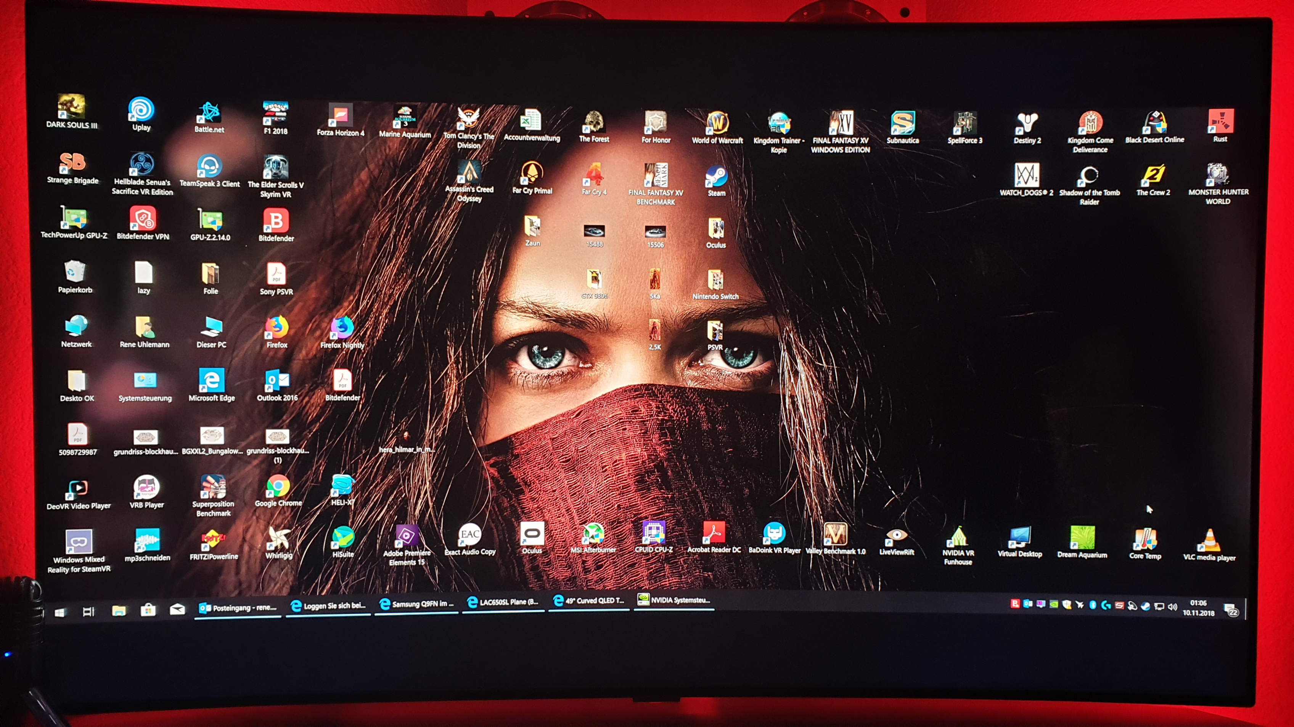Switch to the Posteingang Outlook taskbar window
This screenshot has height=727, width=1294.
[238, 608]
